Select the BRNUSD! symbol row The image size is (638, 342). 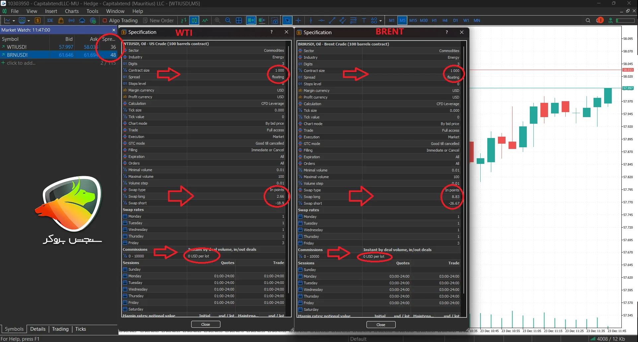[x=17, y=55]
